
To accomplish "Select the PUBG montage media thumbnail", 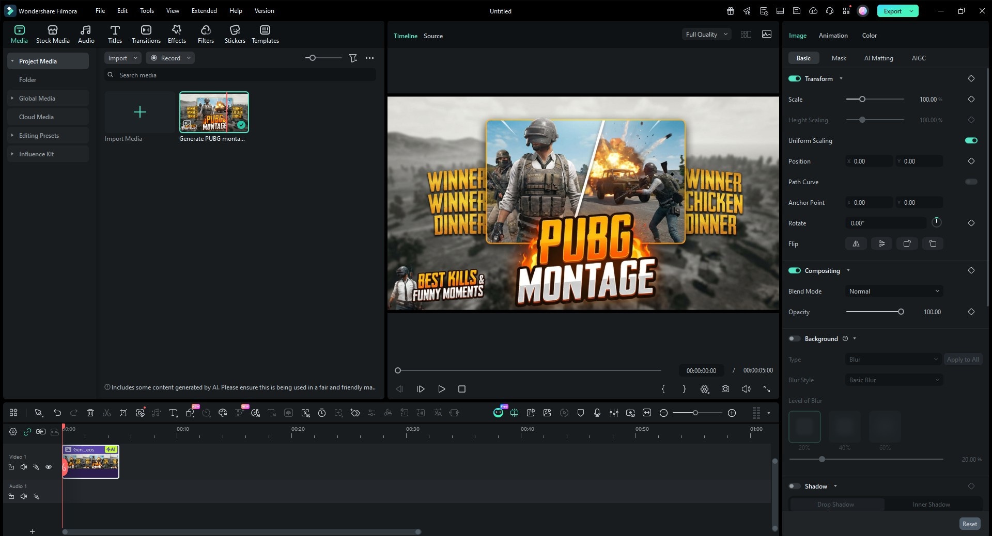I will pyautogui.click(x=214, y=111).
